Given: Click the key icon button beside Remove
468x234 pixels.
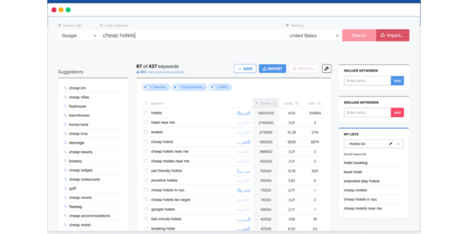Looking at the screenshot, I should pyautogui.click(x=327, y=69).
